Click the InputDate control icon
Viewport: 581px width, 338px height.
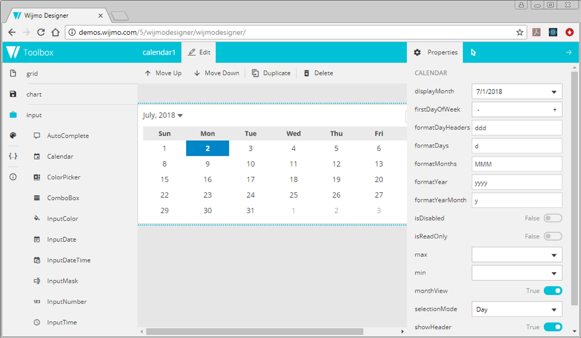36,239
